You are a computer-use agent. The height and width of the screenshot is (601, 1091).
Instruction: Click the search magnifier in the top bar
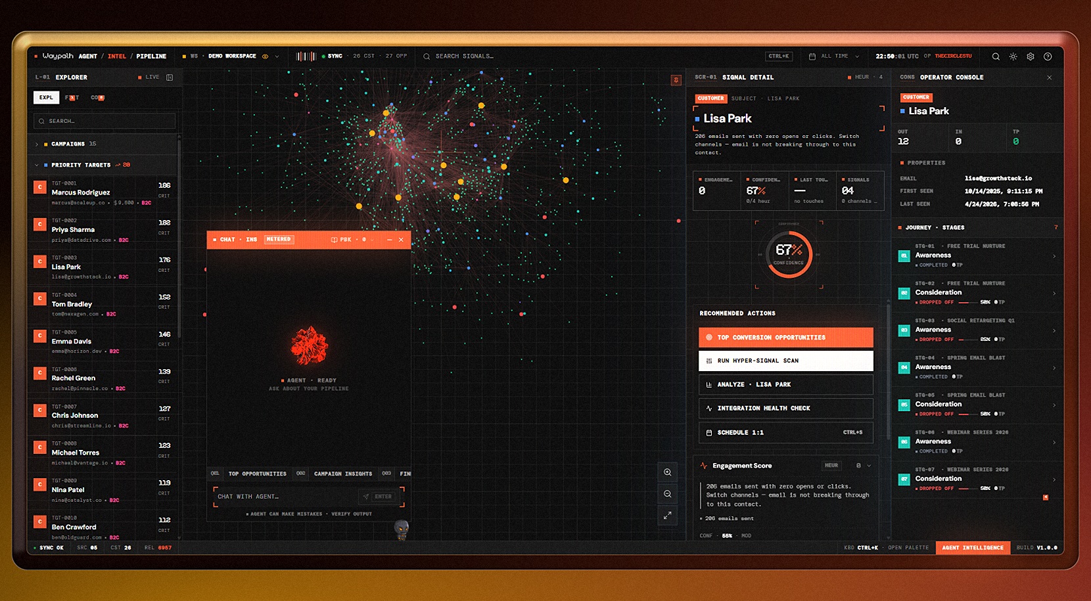(995, 56)
